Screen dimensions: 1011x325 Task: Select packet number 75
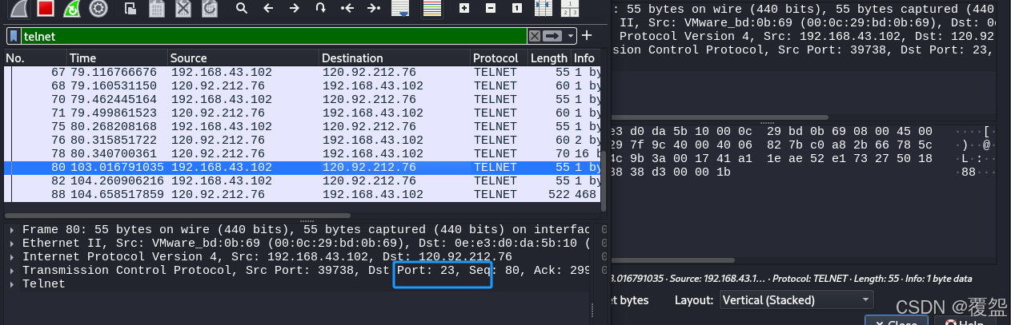[x=302, y=127]
